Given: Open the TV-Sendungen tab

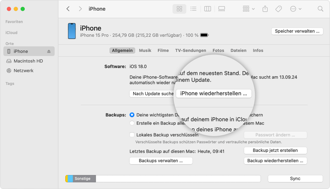Looking at the screenshot, I should coord(191,50).
